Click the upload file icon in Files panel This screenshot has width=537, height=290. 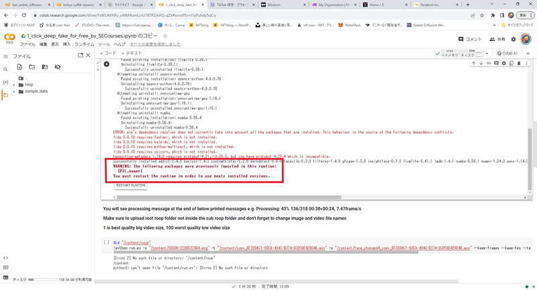19,67
